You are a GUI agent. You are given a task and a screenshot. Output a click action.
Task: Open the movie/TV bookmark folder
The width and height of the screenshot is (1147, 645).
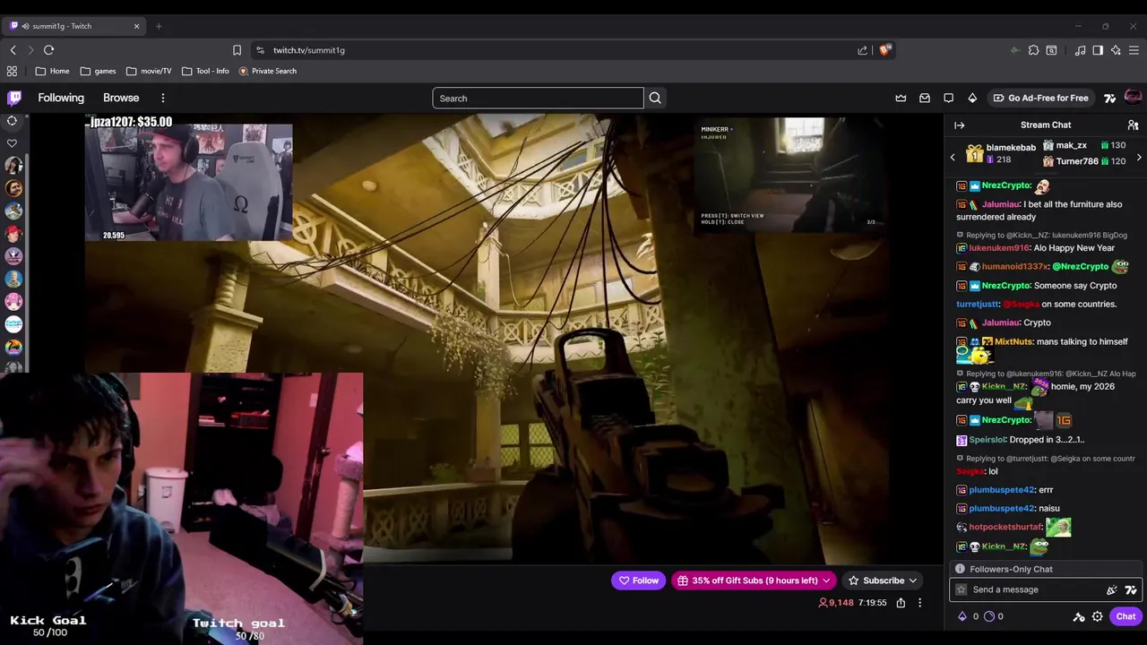point(149,71)
